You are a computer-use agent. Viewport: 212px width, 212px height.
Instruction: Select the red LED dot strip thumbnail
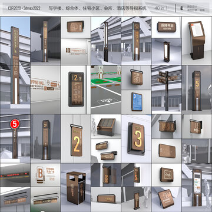(x=15, y=175)
